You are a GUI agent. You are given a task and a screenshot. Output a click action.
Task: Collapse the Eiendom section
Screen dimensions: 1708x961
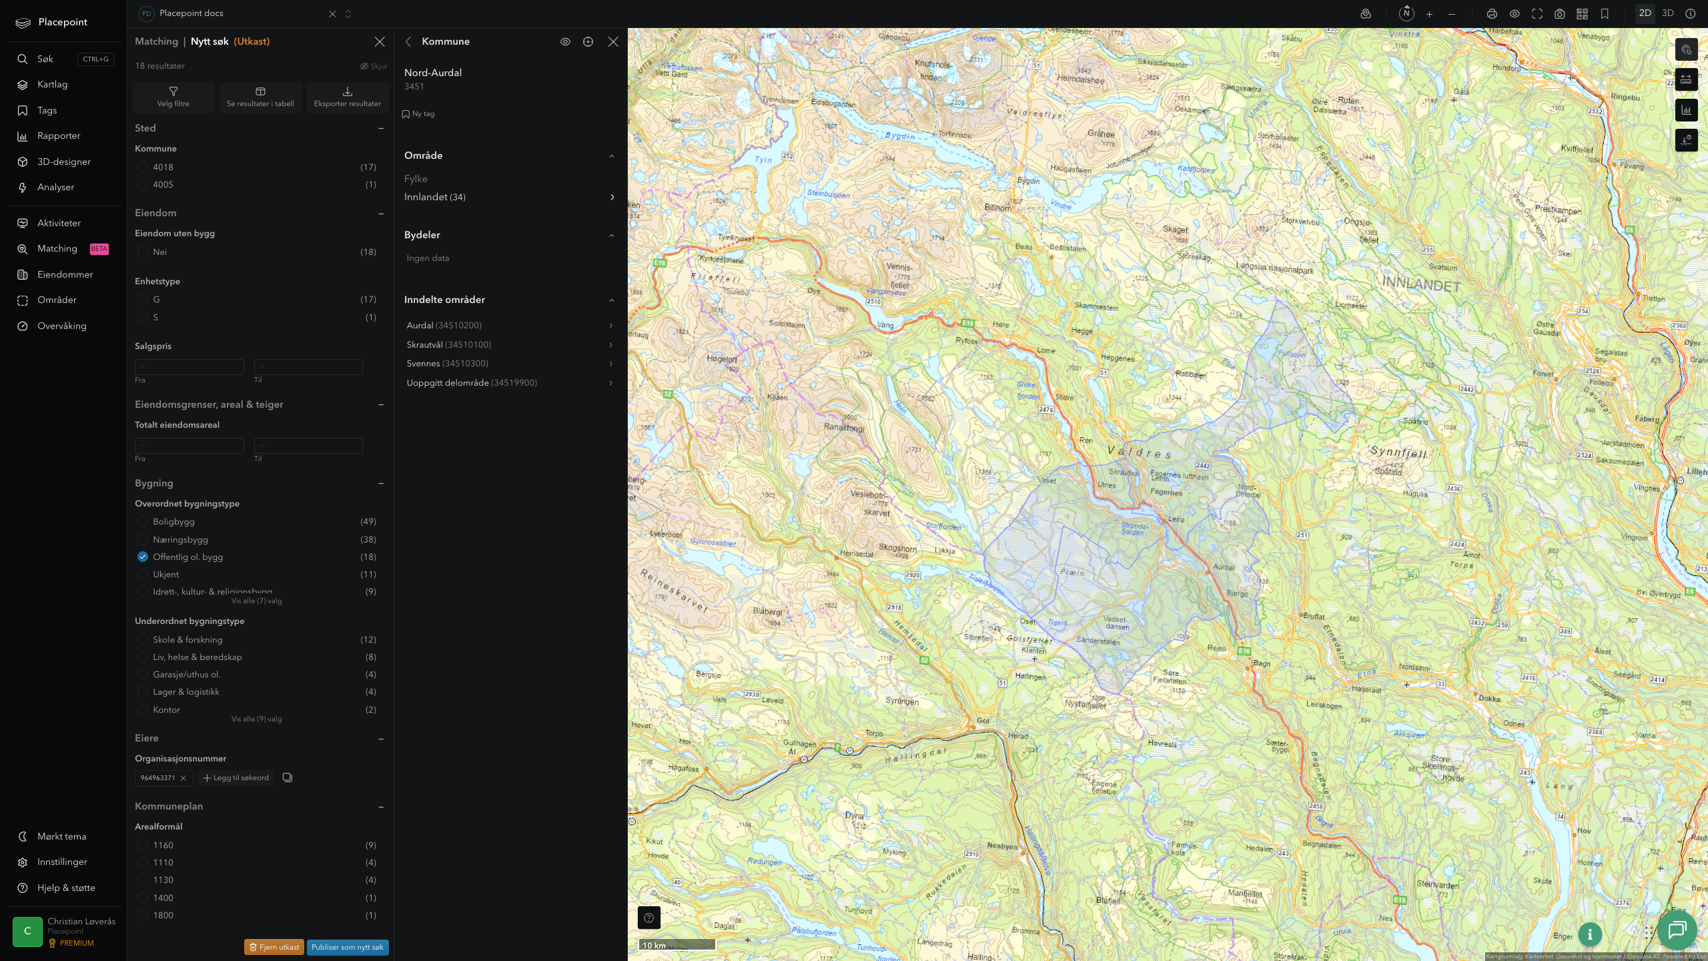pos(381,214)
